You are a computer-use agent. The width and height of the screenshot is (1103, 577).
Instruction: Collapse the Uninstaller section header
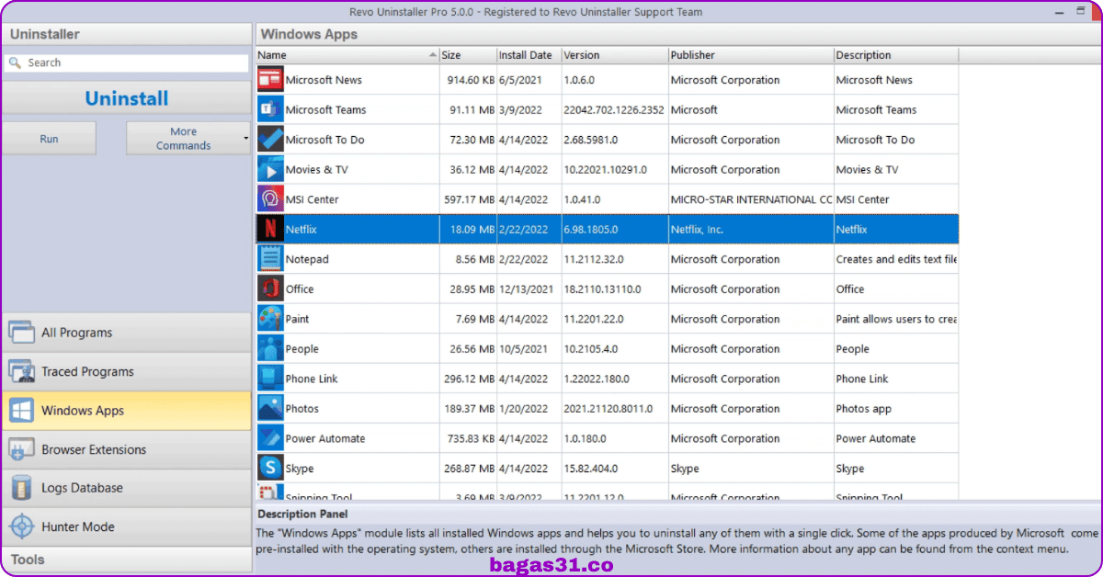(x=126, y=34)
